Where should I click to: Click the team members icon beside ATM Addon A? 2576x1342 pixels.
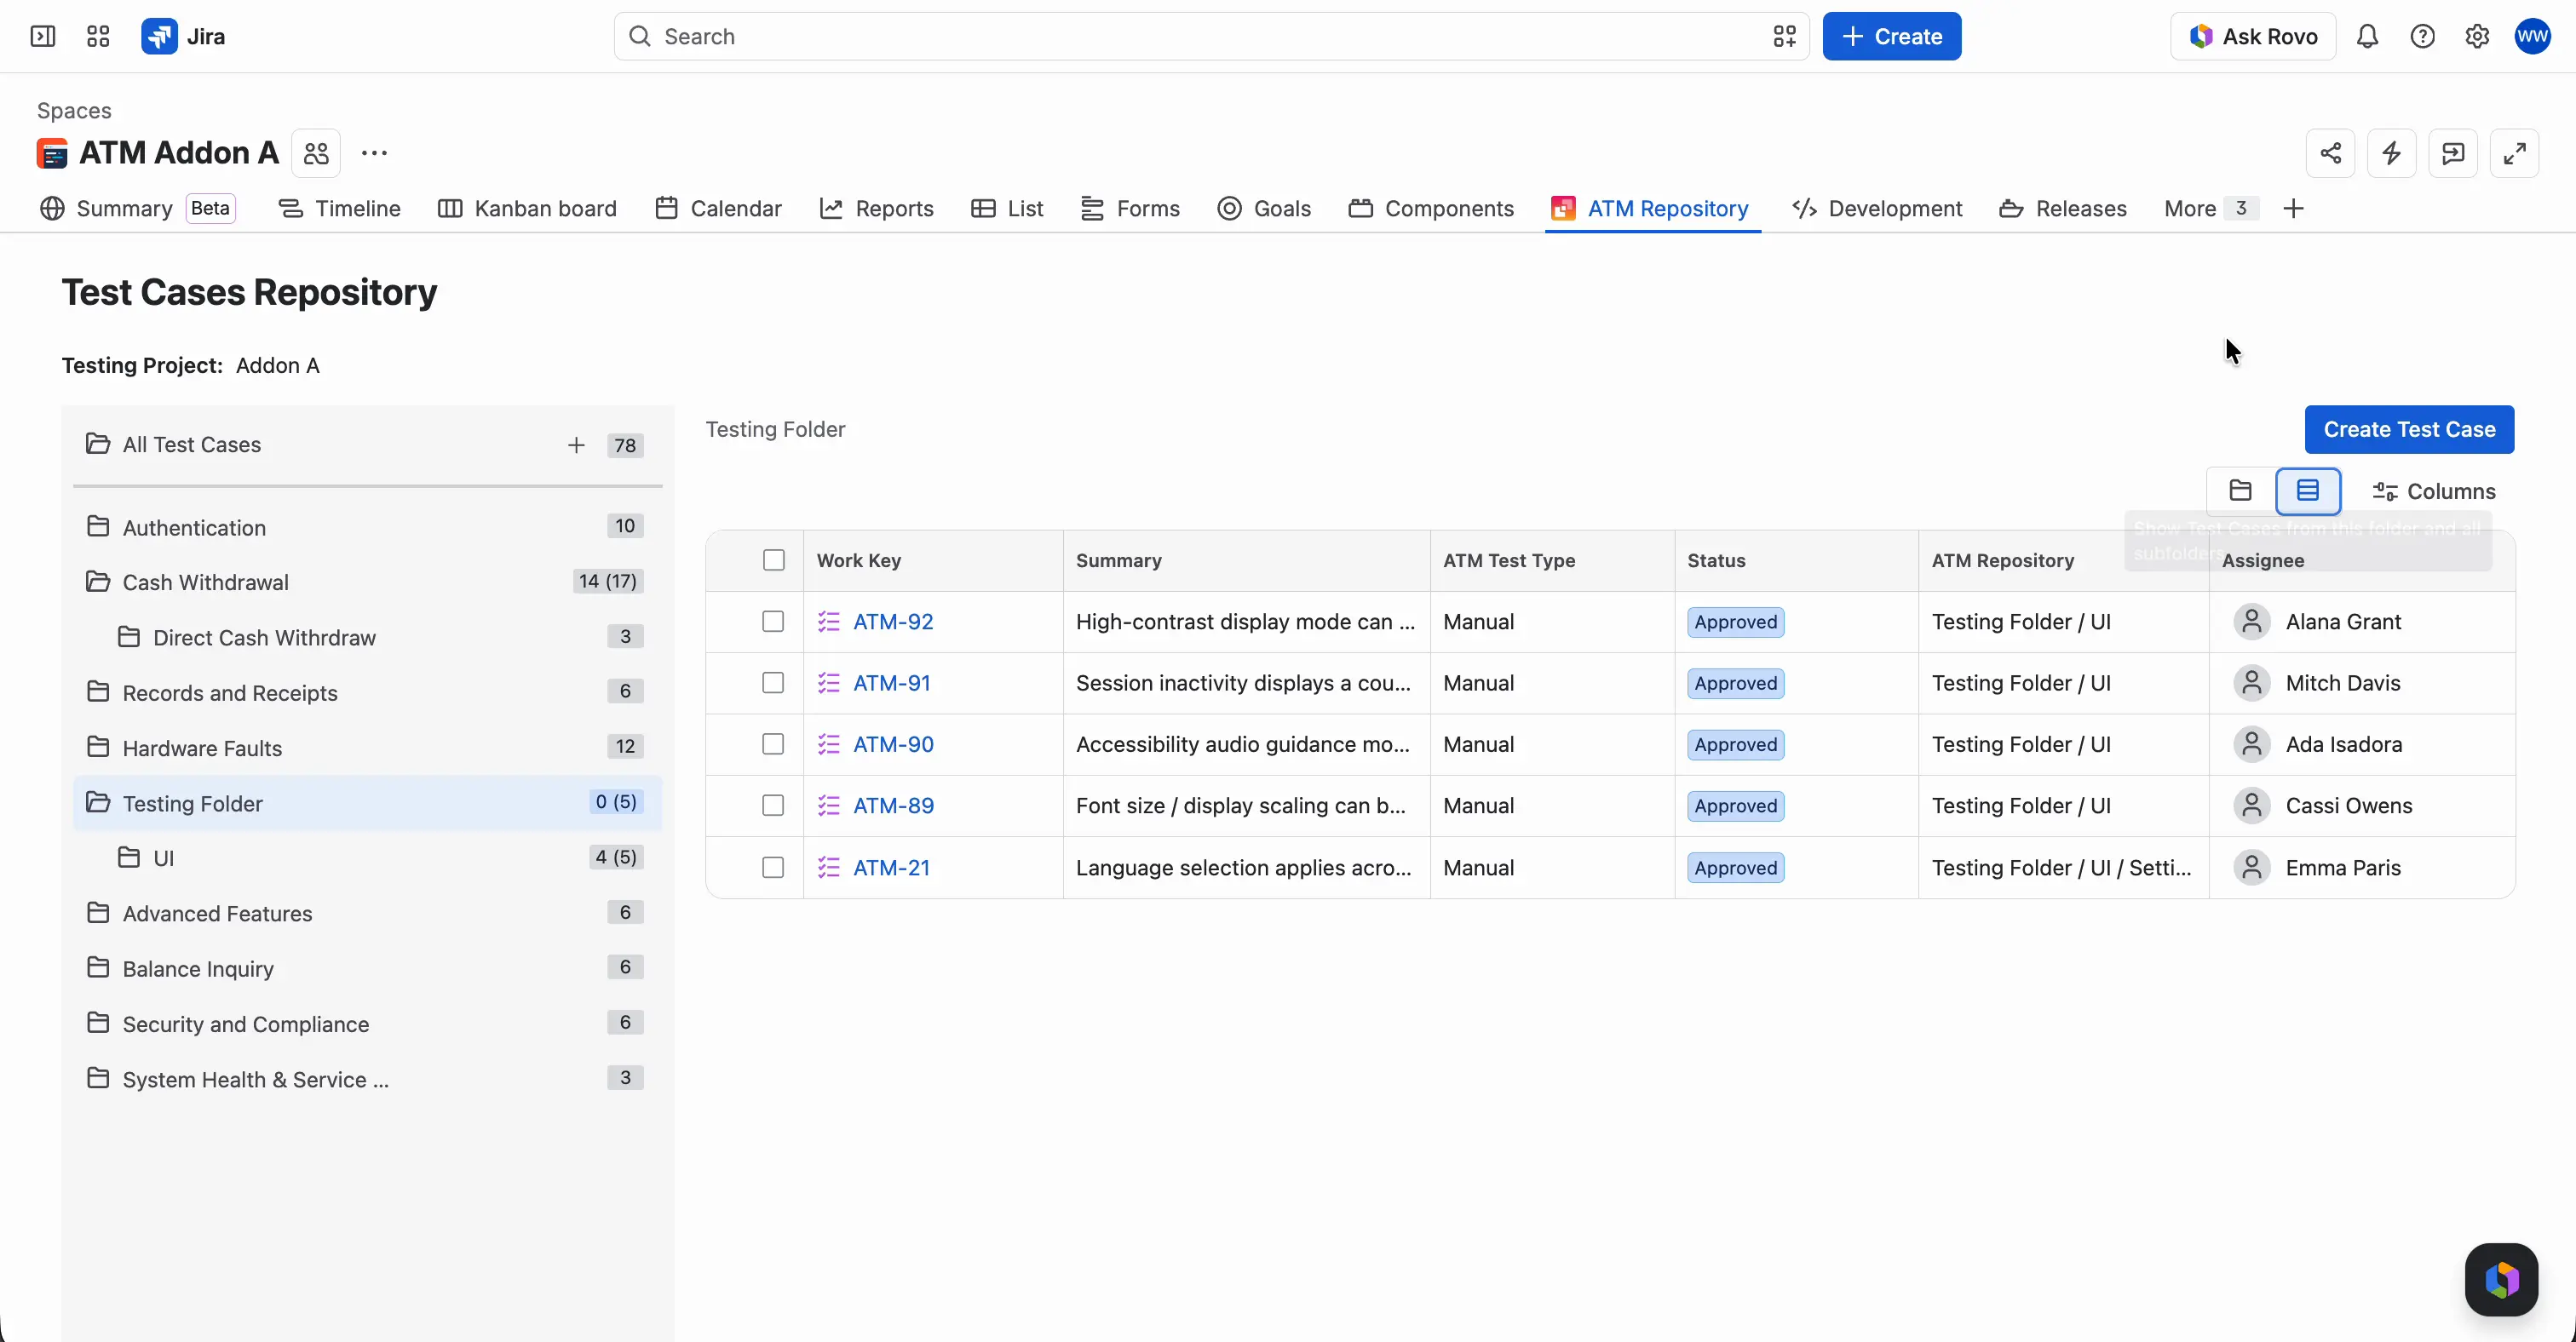pos(316,153)
